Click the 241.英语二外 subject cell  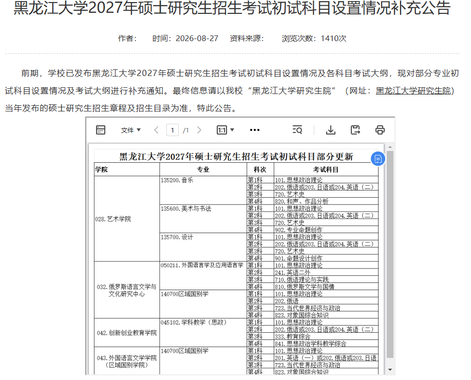tap(326, 273)
